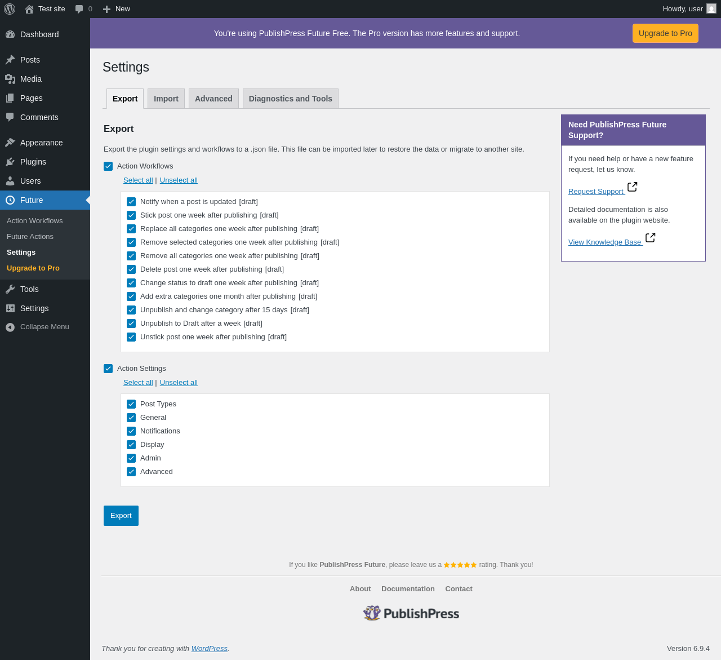Uncheck the Action Settings checkbox
721x660 pixels.
coord(108,369)
